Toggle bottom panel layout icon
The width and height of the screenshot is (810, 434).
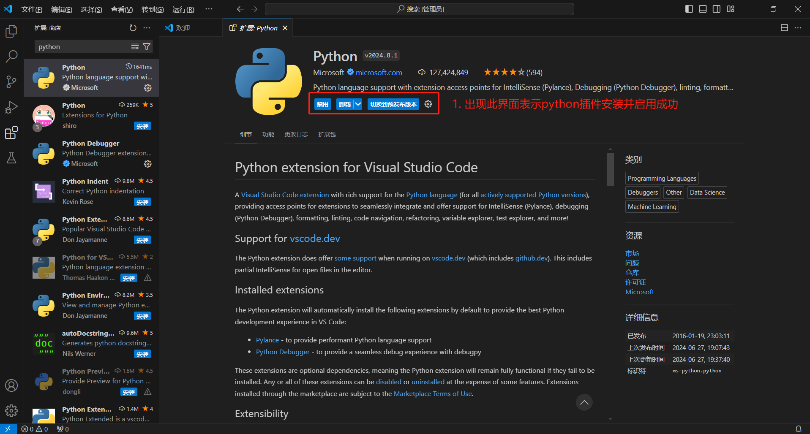[703, 9]
